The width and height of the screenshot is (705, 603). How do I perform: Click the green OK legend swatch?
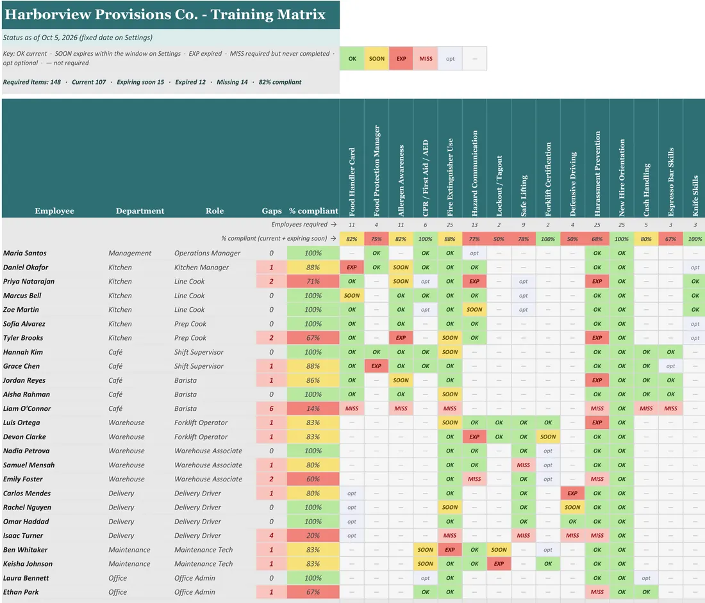pyautogui.click(x=352, y=59)
